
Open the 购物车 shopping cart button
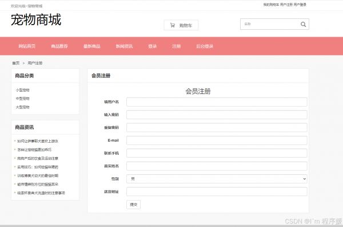pyautogui.click(x=181, y=25)
